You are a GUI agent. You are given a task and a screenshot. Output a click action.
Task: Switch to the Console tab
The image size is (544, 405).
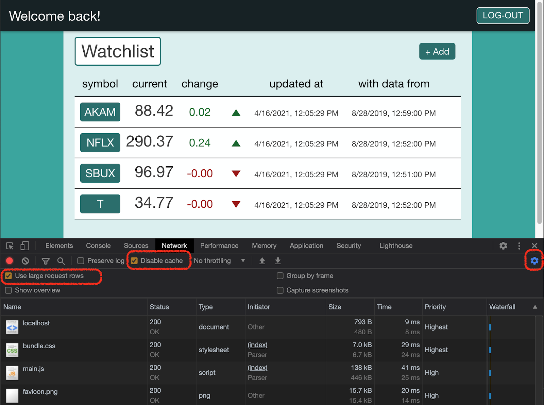(x=98, y=246)
